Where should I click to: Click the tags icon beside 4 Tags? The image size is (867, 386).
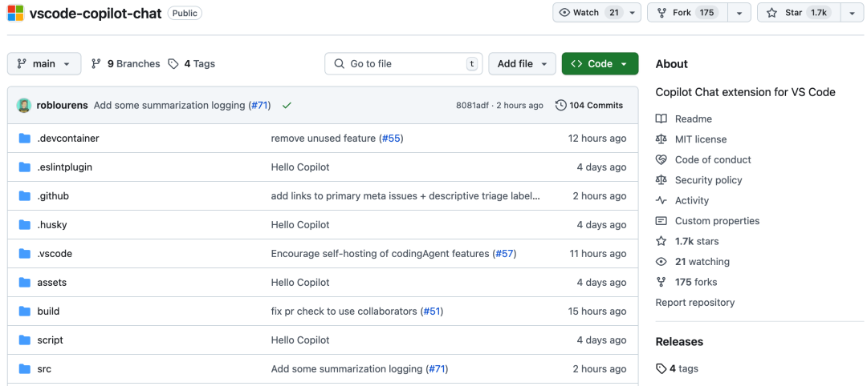point(173,64)
